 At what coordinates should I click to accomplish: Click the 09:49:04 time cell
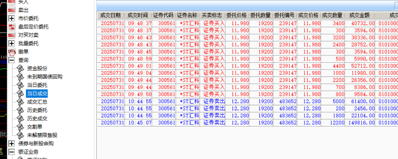tap(138, 73)
